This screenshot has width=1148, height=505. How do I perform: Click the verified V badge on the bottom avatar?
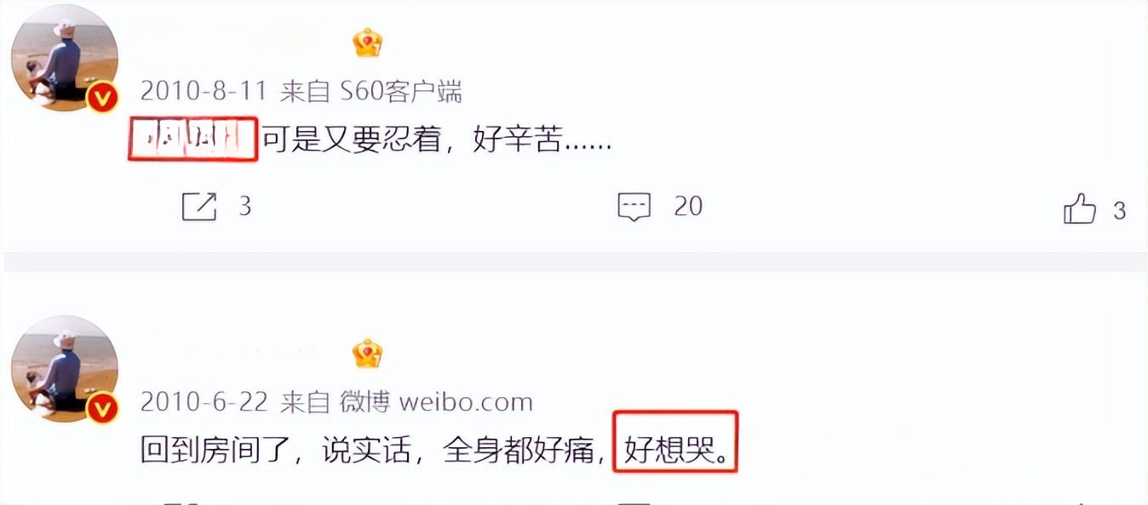pos(104,409)
